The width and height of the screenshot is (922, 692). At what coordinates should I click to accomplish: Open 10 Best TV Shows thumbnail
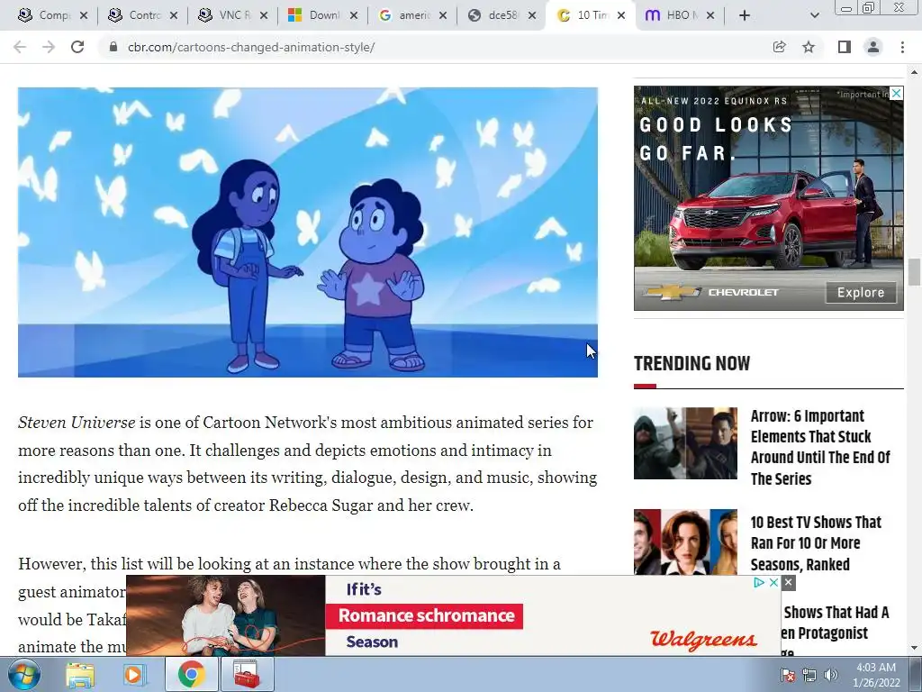[685, 542]
